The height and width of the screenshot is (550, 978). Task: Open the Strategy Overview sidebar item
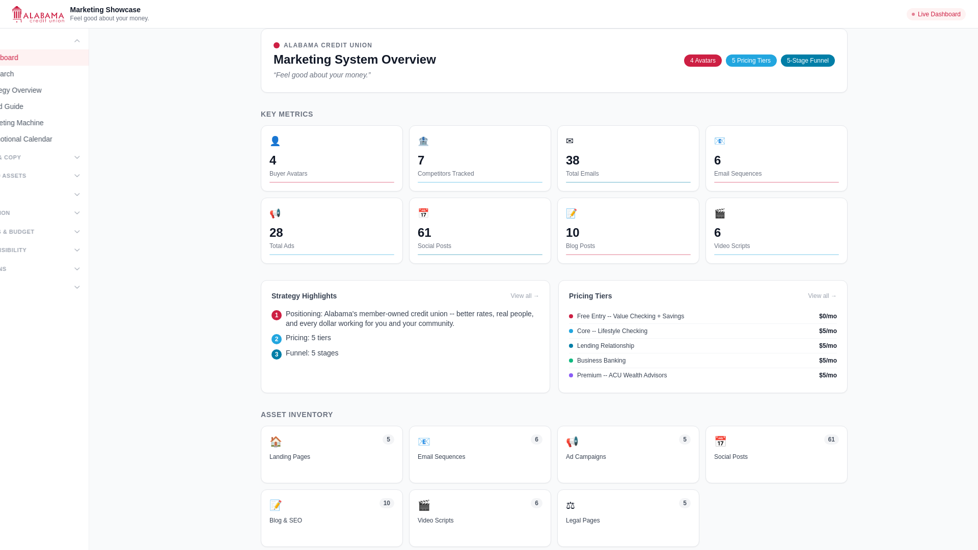point(20,90)
